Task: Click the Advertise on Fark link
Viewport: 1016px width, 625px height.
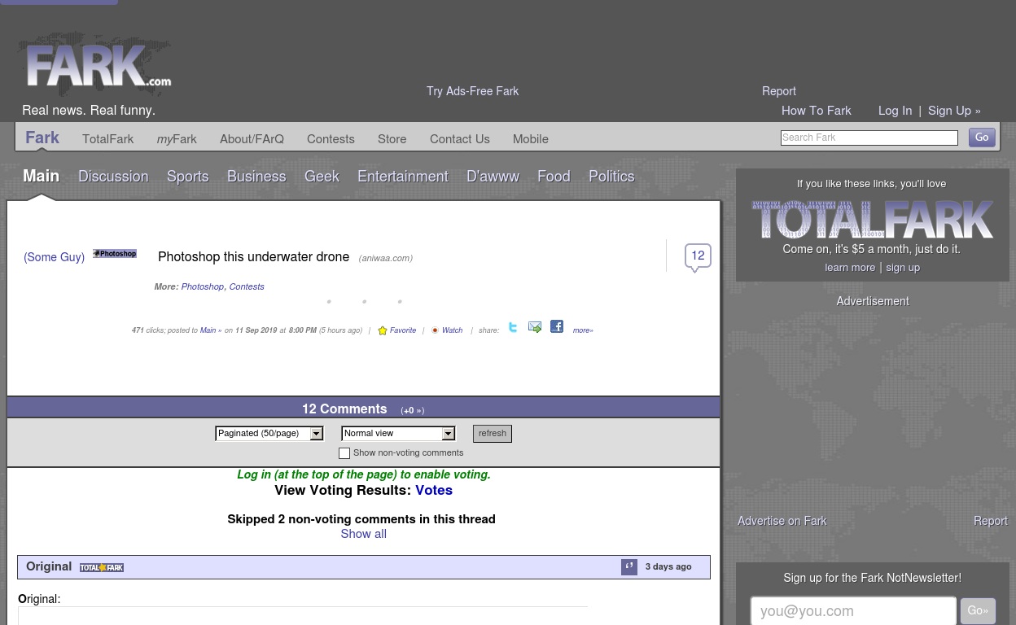Action: [x=782, y=521]
